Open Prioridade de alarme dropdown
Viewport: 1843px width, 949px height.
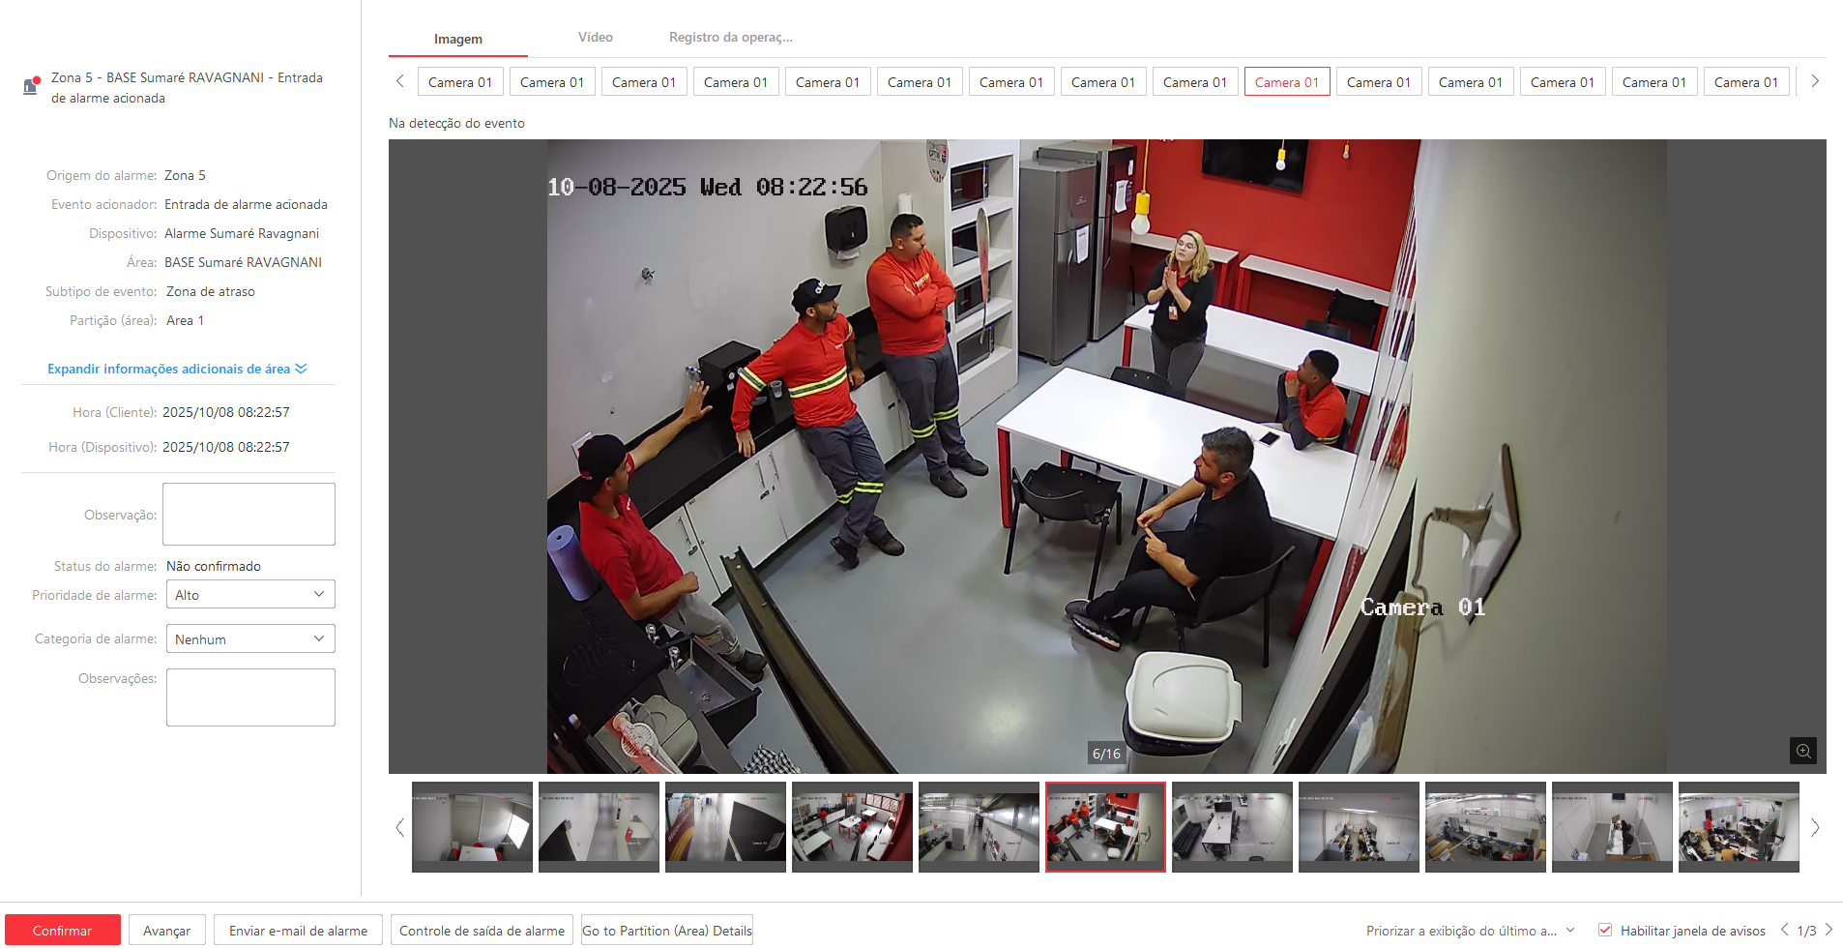[x=250, y=595]
